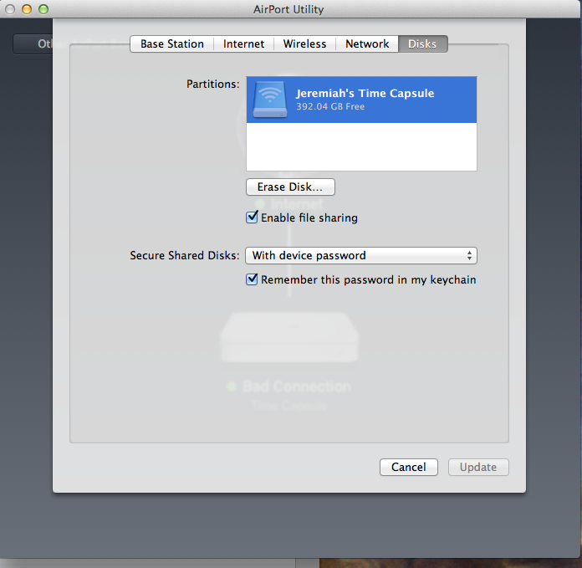The width and height of the screenshot is (582, 568).
Task: Click the AirPort Utility window title
Action: click(288, 9)
